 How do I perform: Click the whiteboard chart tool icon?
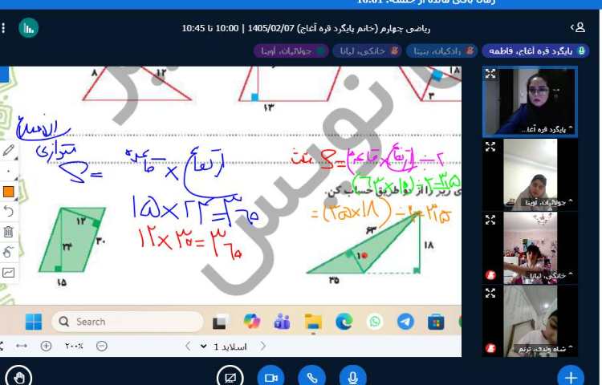[x=9, y=273]
